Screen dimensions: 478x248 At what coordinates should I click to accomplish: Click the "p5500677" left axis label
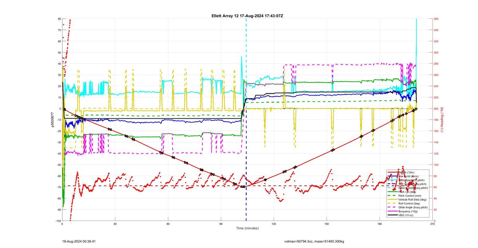[x=52, y=120]
